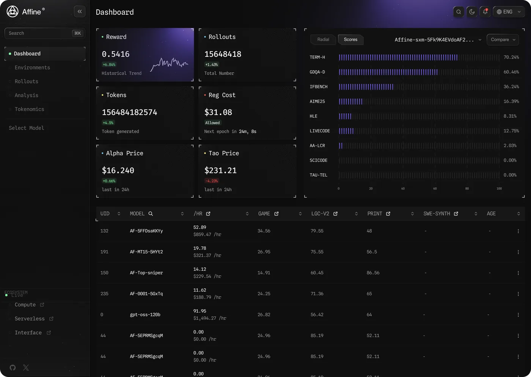531x377 pixels.
Task: Sort the table by AGE column
Action: pyautogui.click(x=518, y=214)
